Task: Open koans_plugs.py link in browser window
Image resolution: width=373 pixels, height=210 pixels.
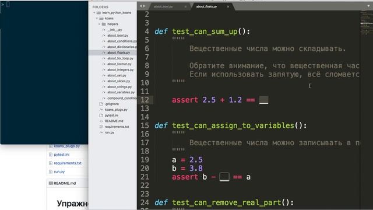Action: (x=67, y=146)
